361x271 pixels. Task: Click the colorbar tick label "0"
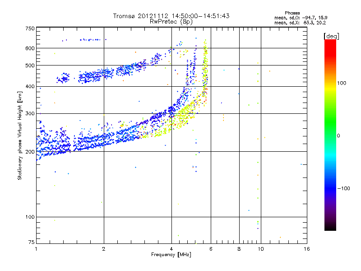338,136
